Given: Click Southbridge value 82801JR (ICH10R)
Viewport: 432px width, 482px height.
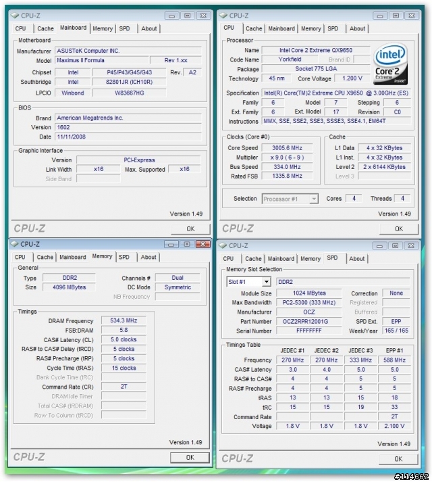Looking at the screenshot, I should (x=129, y=82).
